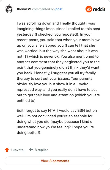Open the thenins9 username profile link

point(24,9)
